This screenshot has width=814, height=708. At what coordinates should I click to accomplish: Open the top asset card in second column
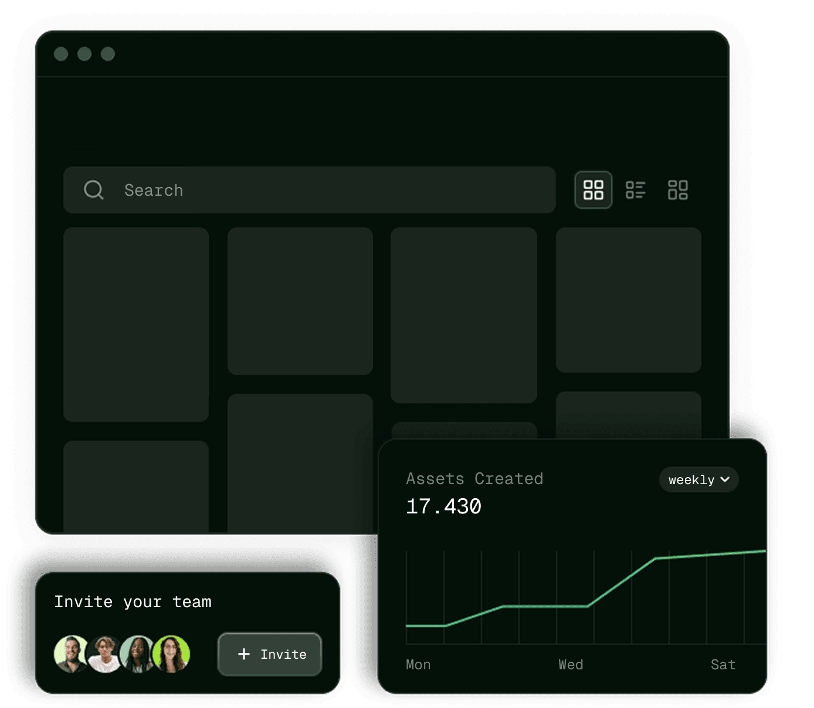click(x=300, y=301)
